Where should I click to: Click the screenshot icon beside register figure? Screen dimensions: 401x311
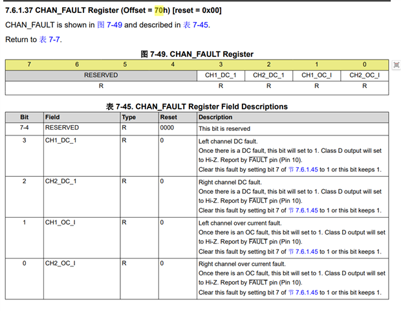pyautogui.click(x=396, y=65)
